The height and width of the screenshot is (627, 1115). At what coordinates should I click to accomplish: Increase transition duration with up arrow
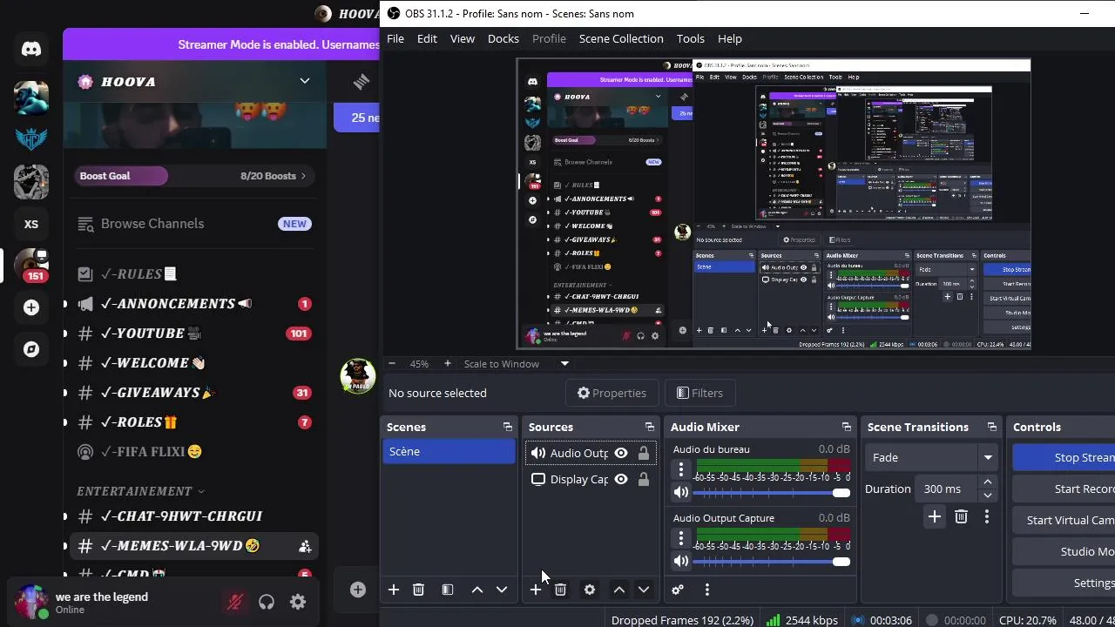click(x=987, y=482)
